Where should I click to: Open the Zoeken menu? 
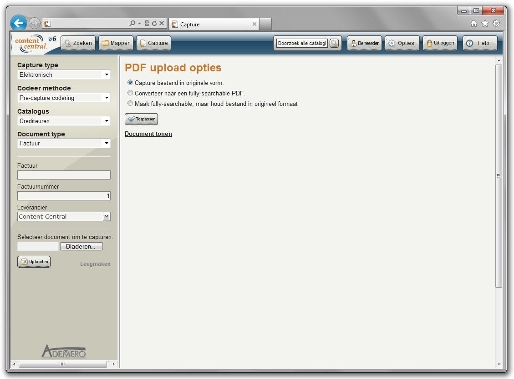point(78,43)
